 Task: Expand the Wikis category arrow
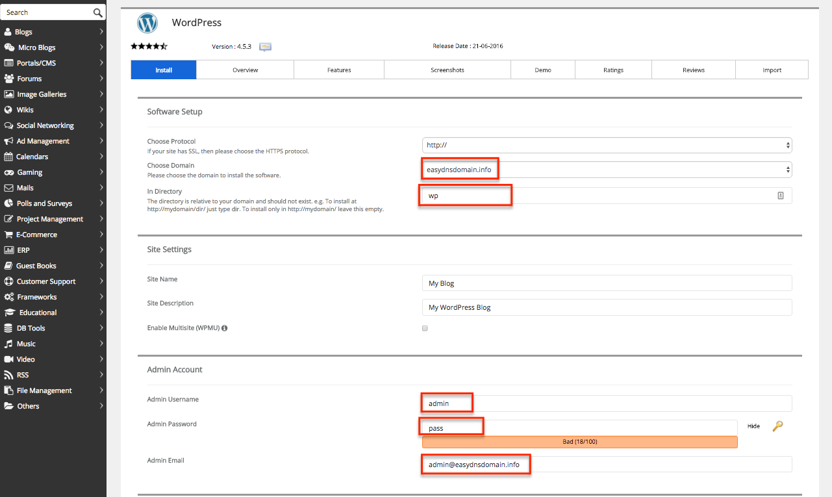[x=102, y=110]
